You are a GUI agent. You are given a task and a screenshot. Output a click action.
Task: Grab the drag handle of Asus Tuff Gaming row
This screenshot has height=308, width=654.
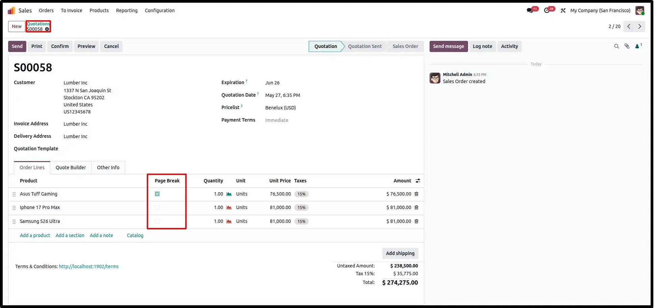click(14, 194)
